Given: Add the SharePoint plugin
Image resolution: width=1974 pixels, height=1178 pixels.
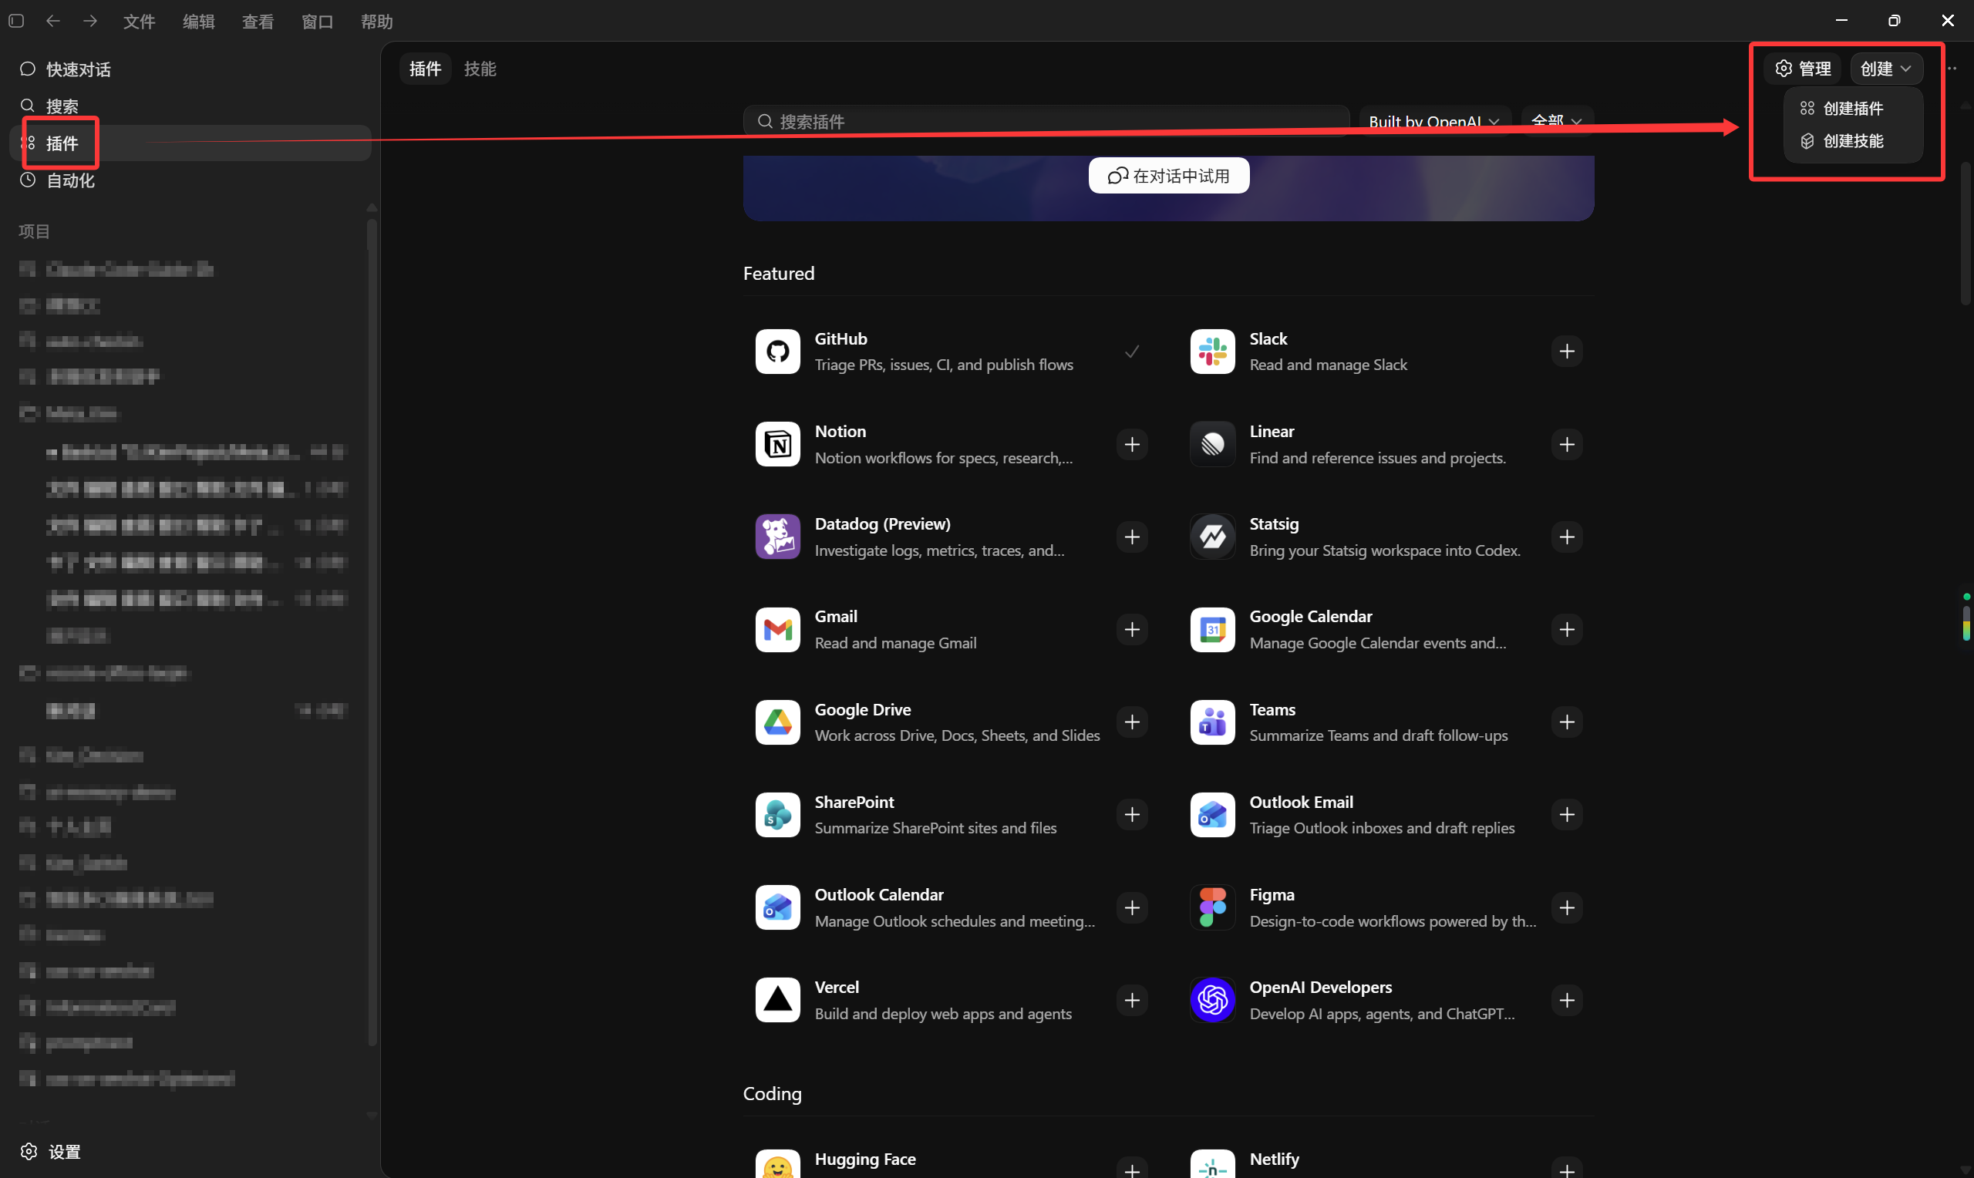Looking at the screenshot, I should tap(1132, 815).
